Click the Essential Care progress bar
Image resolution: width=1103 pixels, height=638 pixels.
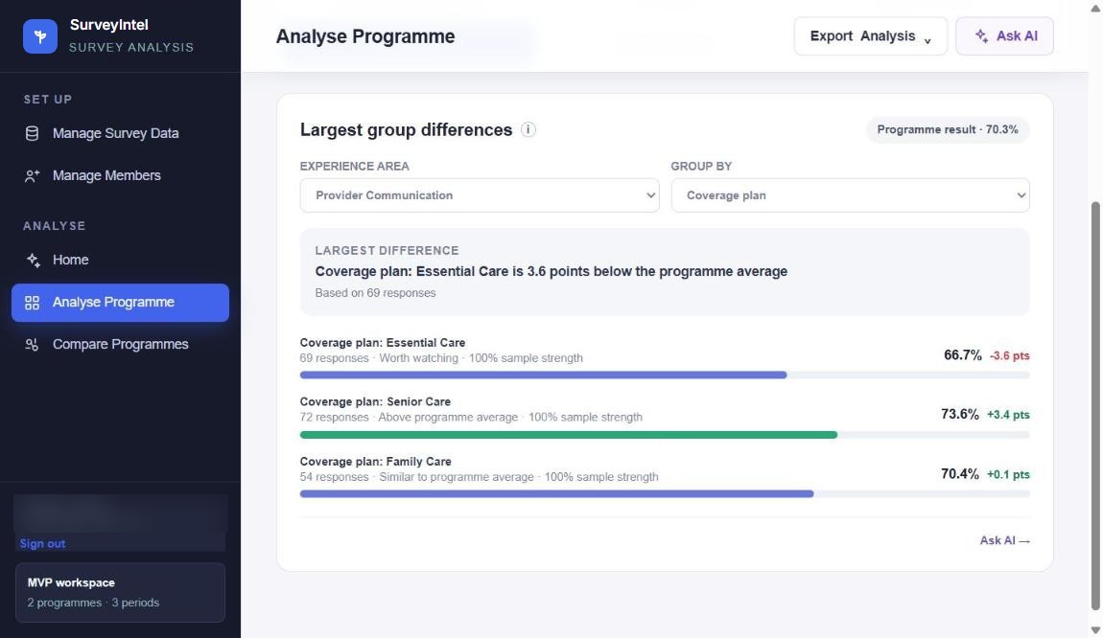(x=665, y=376)
